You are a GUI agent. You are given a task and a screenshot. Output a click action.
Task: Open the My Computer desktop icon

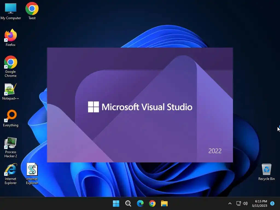[x=11, y=10]
